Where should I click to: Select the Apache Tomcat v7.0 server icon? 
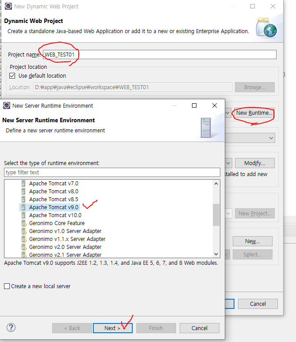(23, 184)
